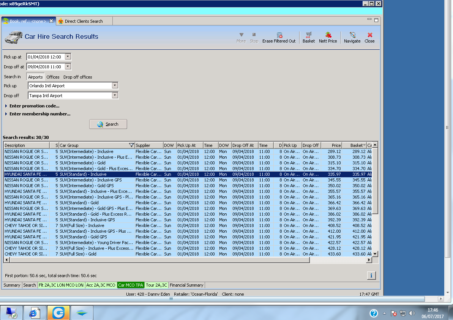Click the Tampa Intl Airport drop off field
Screen dimensions: 453x320
(x=70, y=96)
